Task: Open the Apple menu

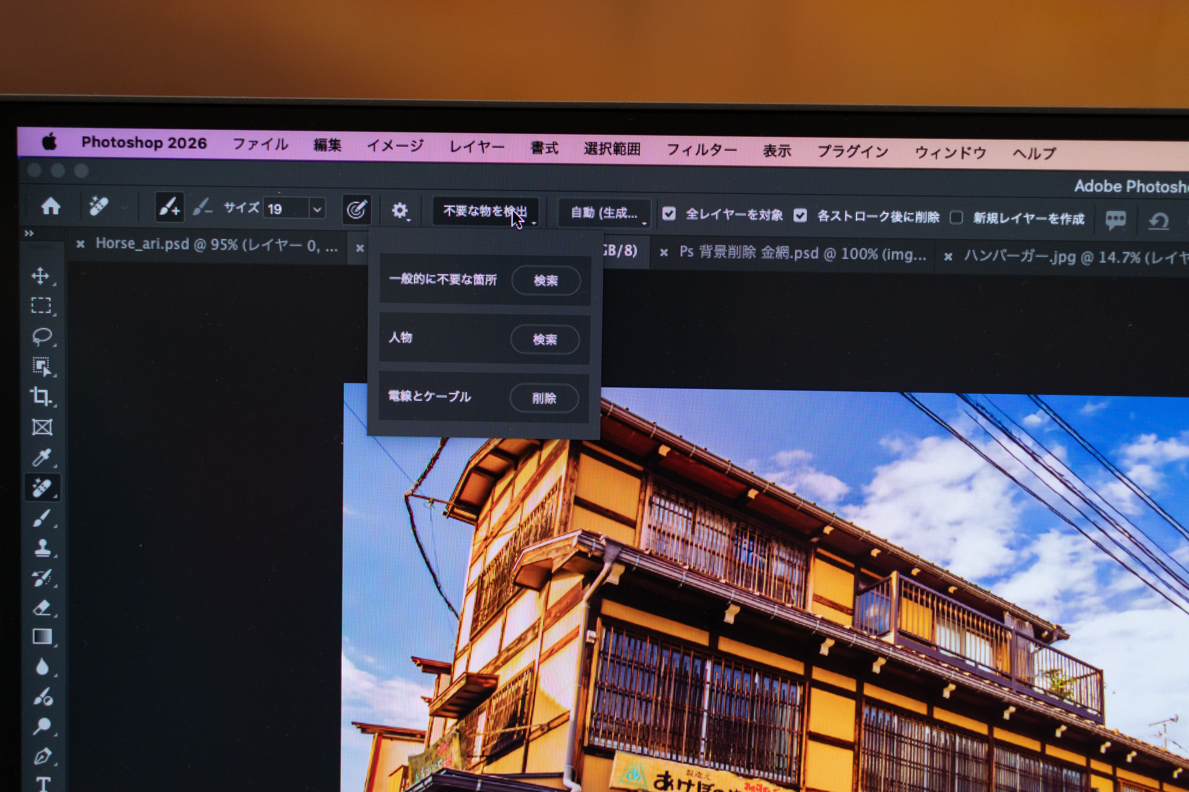Action: click(50, 142)
